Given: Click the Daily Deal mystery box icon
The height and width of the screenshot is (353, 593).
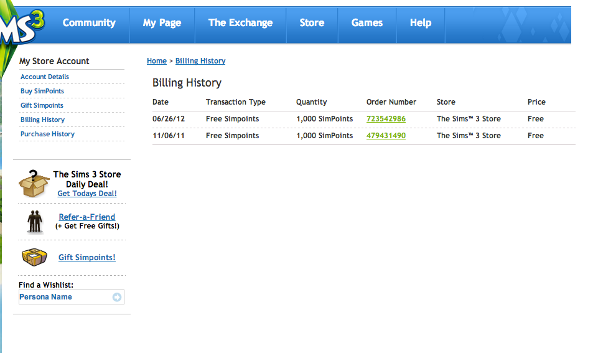Looking at the screenshot, I should [x=34, y=184].
